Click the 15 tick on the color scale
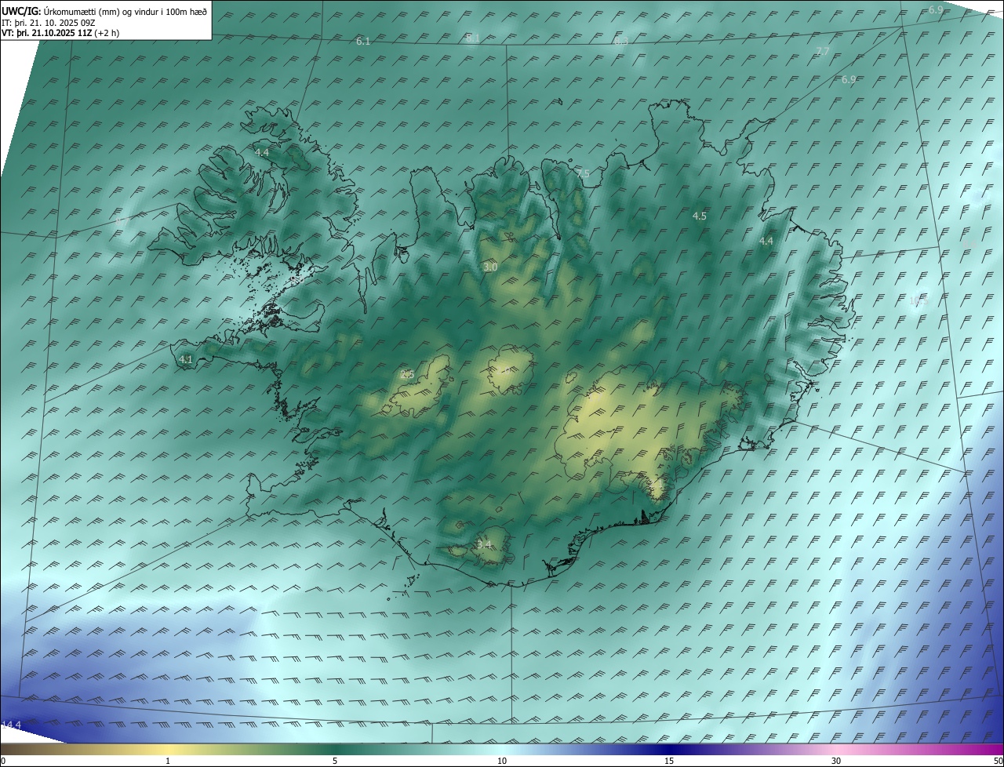The width and height of the screenshot is (1004, 767). pyautogui.click(x=669, y=761)
